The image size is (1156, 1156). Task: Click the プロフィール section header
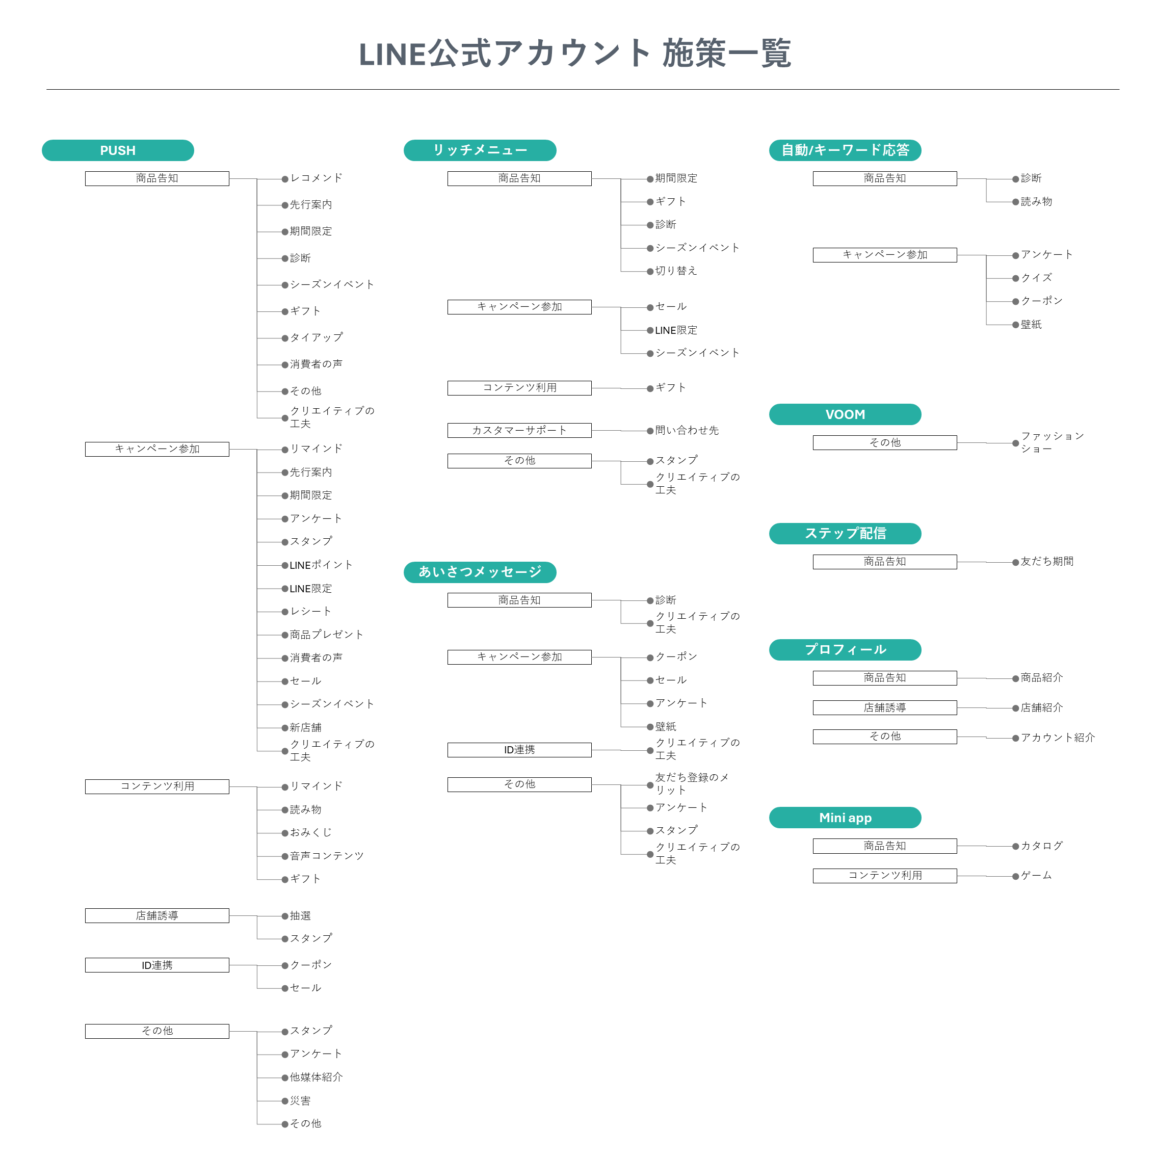(x=845, y=649)
